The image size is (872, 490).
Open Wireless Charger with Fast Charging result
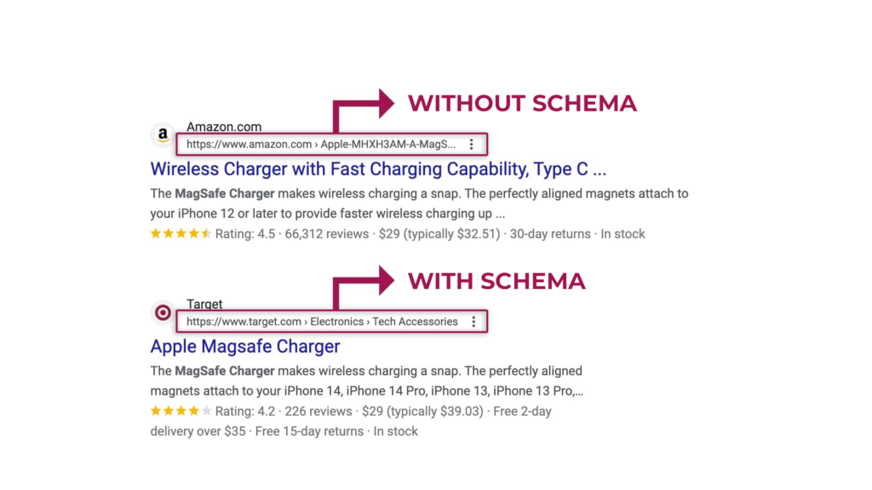(x=378, y=169)
